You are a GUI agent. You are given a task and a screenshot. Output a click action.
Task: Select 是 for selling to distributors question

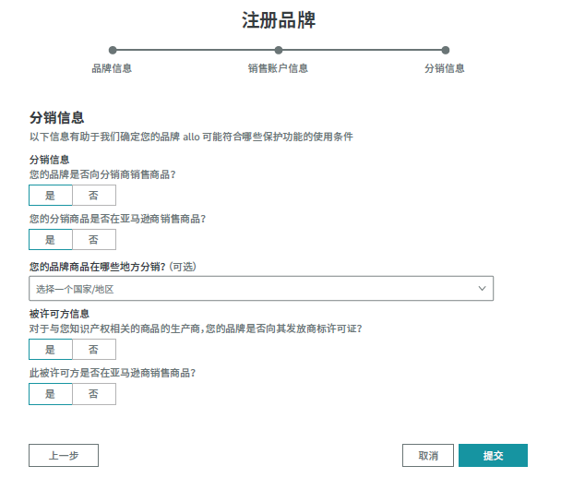(x=51, y=195)
